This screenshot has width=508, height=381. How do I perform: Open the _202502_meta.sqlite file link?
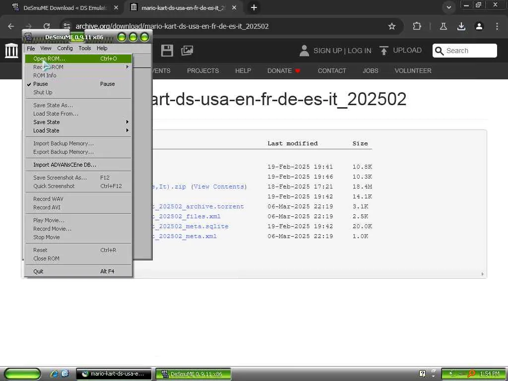[x=190, y=226]
